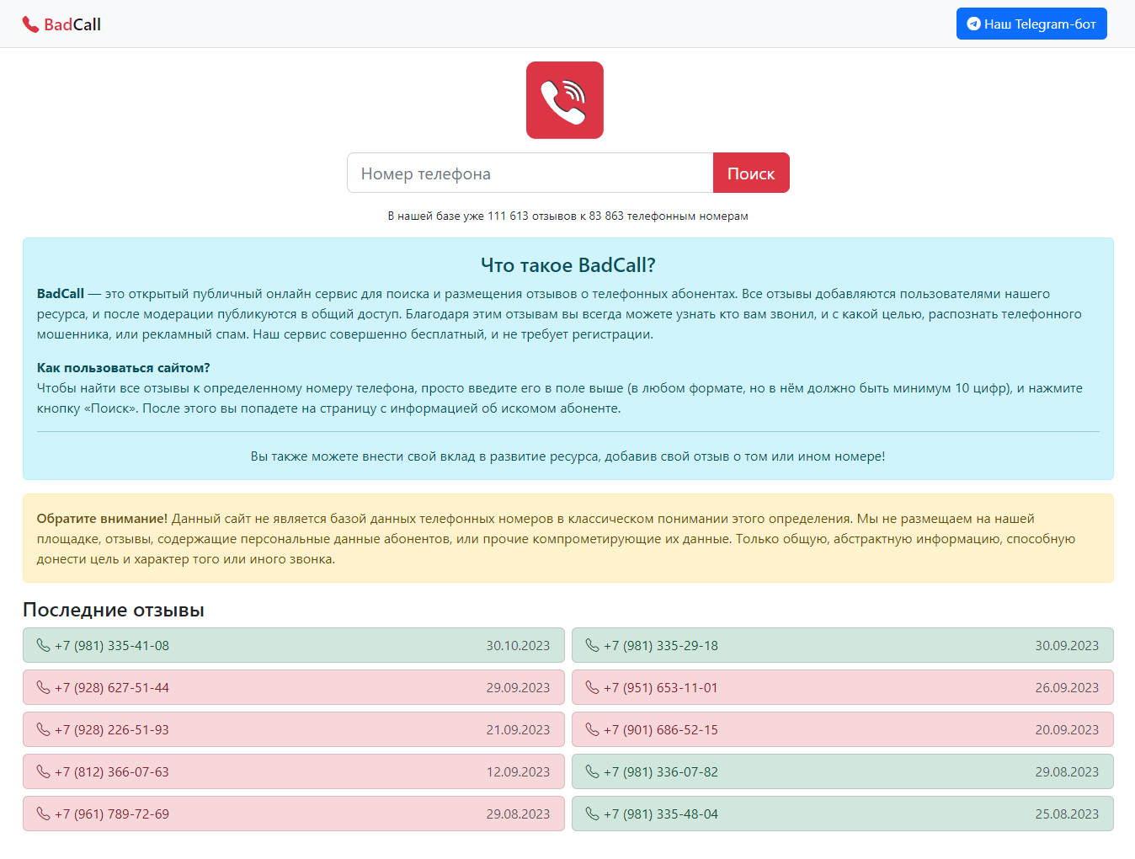The height and width of the screenshot is (859, 1135).
Task: Click the Что такое BadCall? heading
Action: [x=568, y=265]
